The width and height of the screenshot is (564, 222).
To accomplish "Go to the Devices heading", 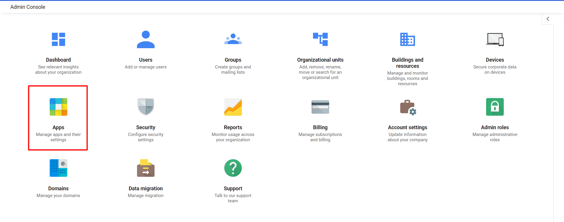I will (x=495, y=60).
